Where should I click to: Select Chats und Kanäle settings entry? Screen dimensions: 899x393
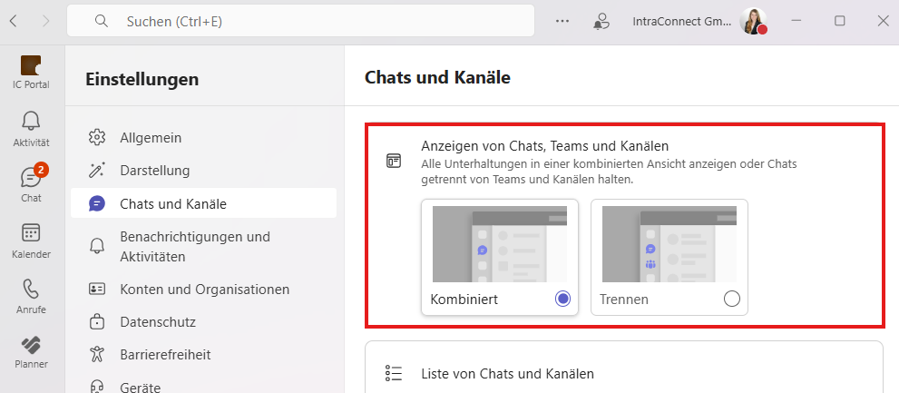pyautogui.click(x=203, y=203)
